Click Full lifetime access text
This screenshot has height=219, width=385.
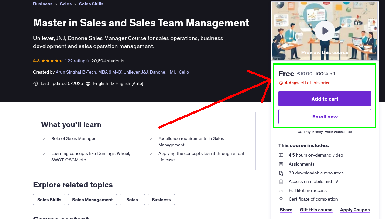[307, 191]
